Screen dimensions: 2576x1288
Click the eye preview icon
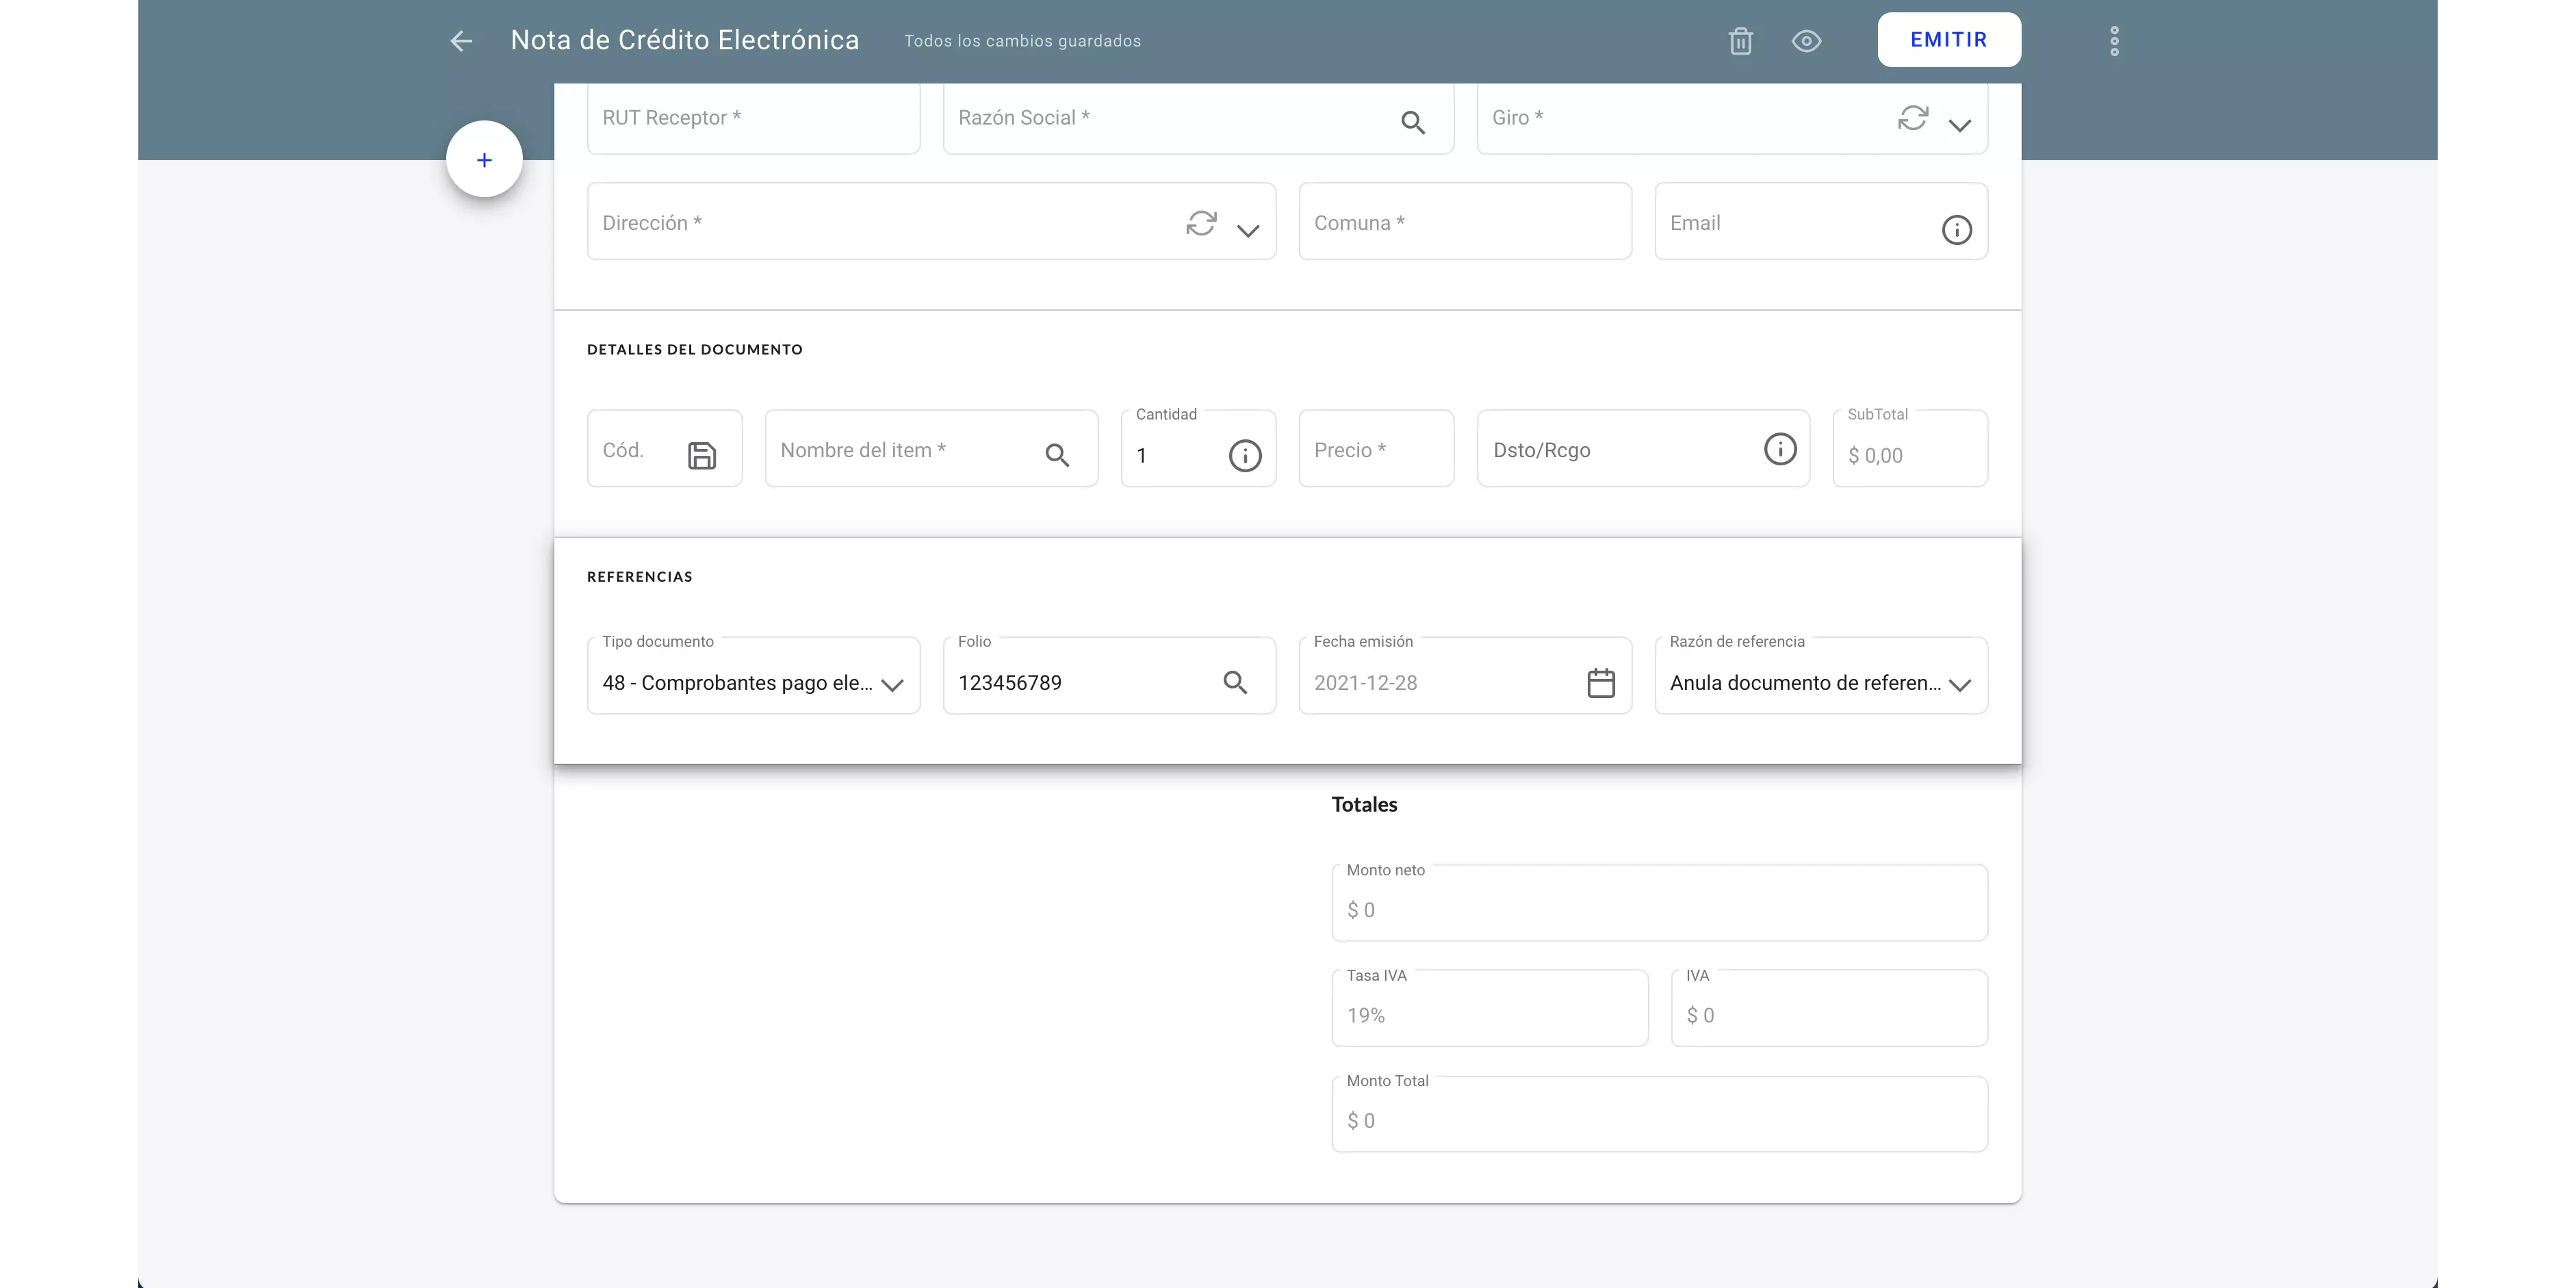pos(1806,41)
